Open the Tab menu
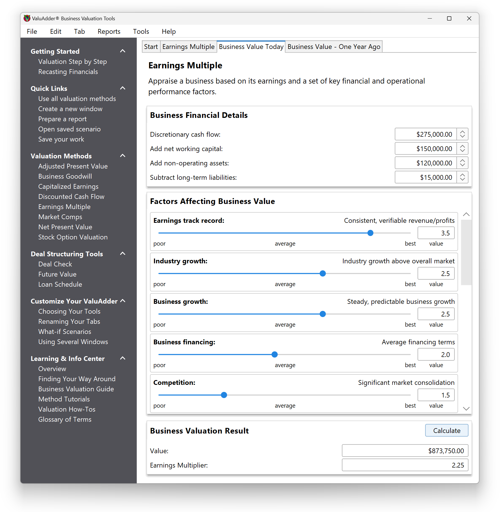The height and width of the screenshot is (512, 500). pos(79,32)
